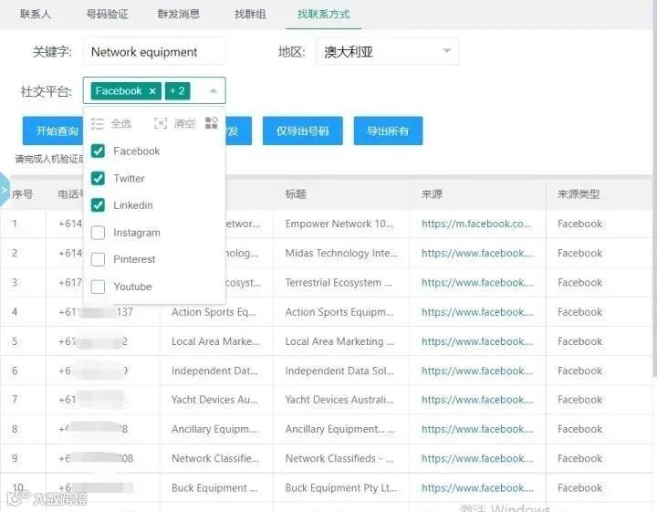Click the 开始查询 button
Screen dimensions: 657x512
[x=53, y=131]
